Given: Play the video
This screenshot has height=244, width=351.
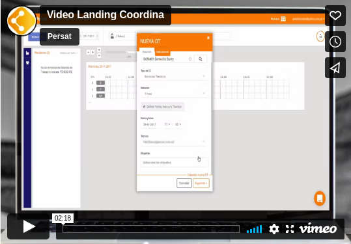Looking at the screenshot, I should (x=29, y=226).
